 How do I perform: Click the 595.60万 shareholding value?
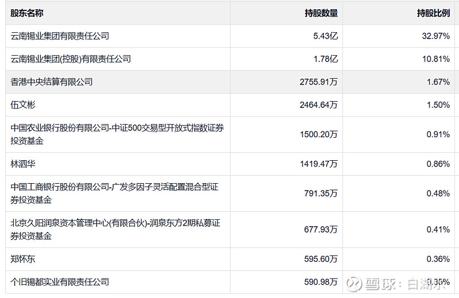click(x=321, y=259)
